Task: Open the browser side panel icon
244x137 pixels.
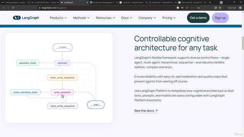Action: click(x=215, y=8)
